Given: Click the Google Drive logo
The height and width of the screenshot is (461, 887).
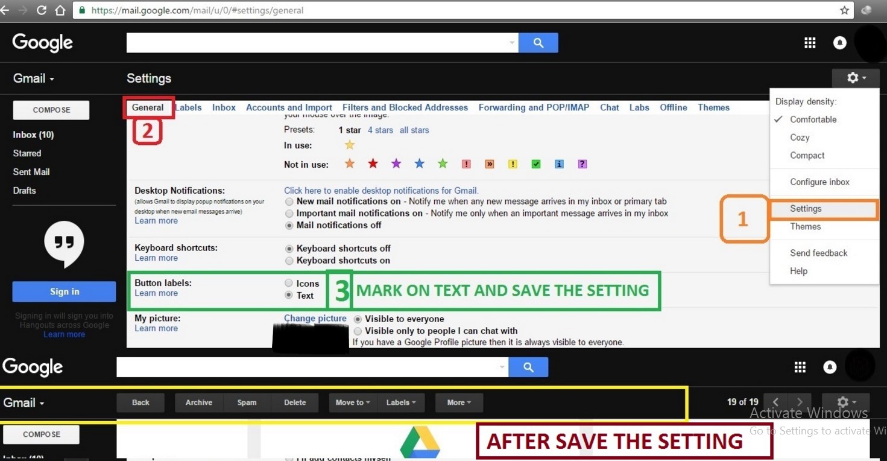Looking at the screenshot, I should tap(420, 443).
